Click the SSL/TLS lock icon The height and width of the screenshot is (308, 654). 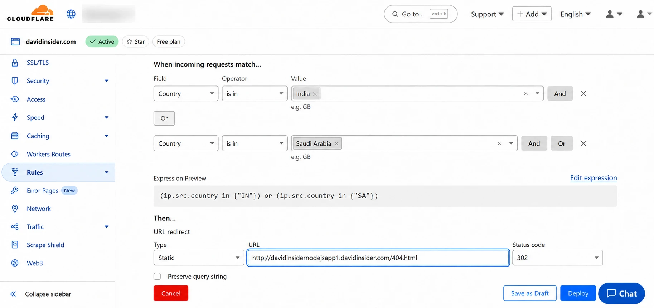(x=15, y=63)
